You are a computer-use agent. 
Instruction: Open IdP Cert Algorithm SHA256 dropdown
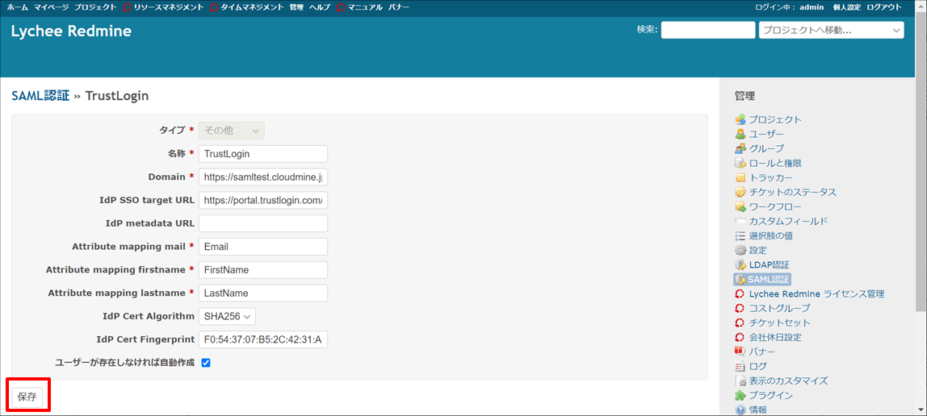point(228,317)
